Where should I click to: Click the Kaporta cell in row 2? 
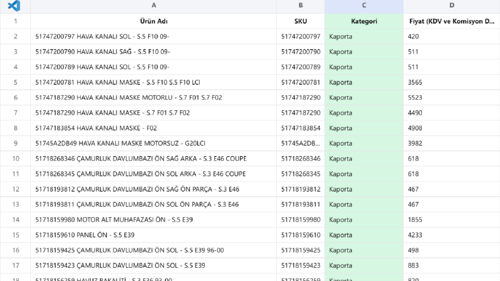click(x=364, y=37)
